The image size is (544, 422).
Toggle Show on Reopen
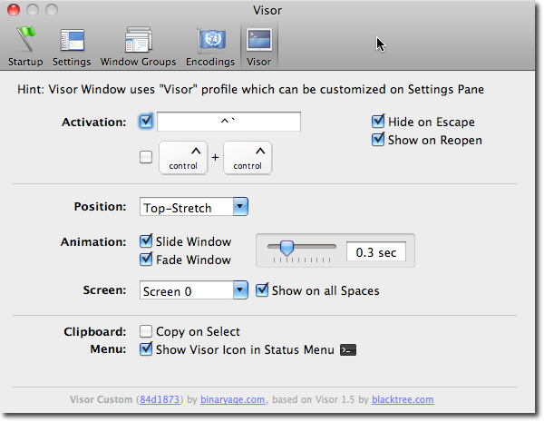[378, 140]
